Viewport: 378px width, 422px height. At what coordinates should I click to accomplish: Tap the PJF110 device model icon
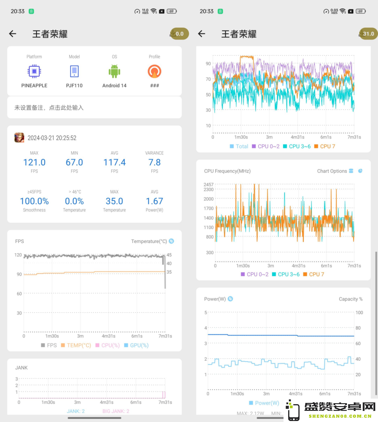pyautogui.click(x=74, y=71)
